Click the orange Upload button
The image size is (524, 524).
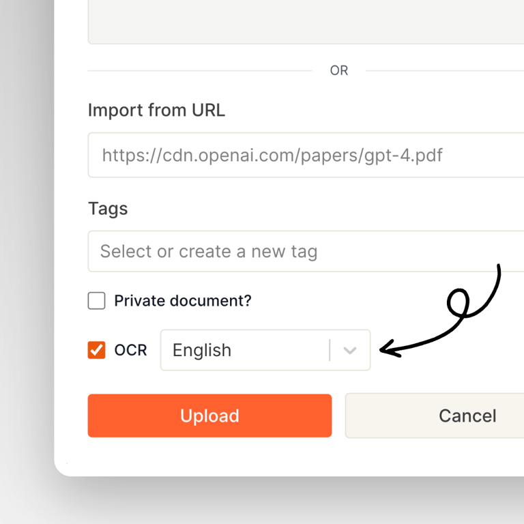pos(209,416)
